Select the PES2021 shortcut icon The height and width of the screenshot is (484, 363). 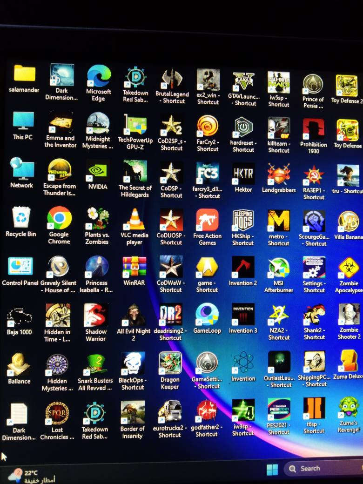(x=279, y=410)
